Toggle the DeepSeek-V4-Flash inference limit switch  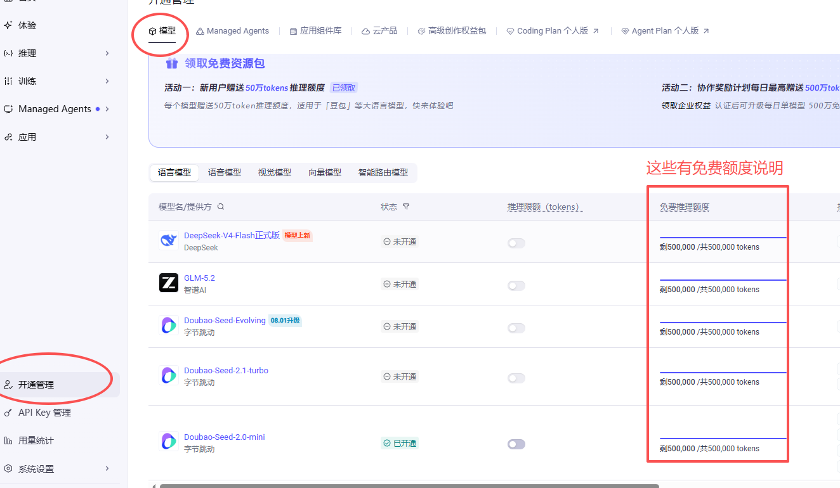(x=516, y=243)
